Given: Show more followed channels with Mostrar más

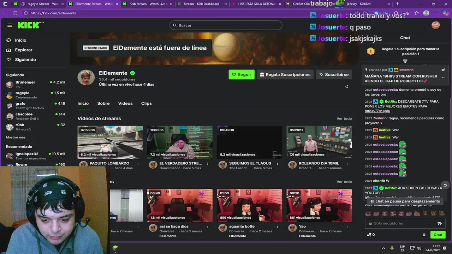Looking at the screenshot, I should (x=16, y=137).
